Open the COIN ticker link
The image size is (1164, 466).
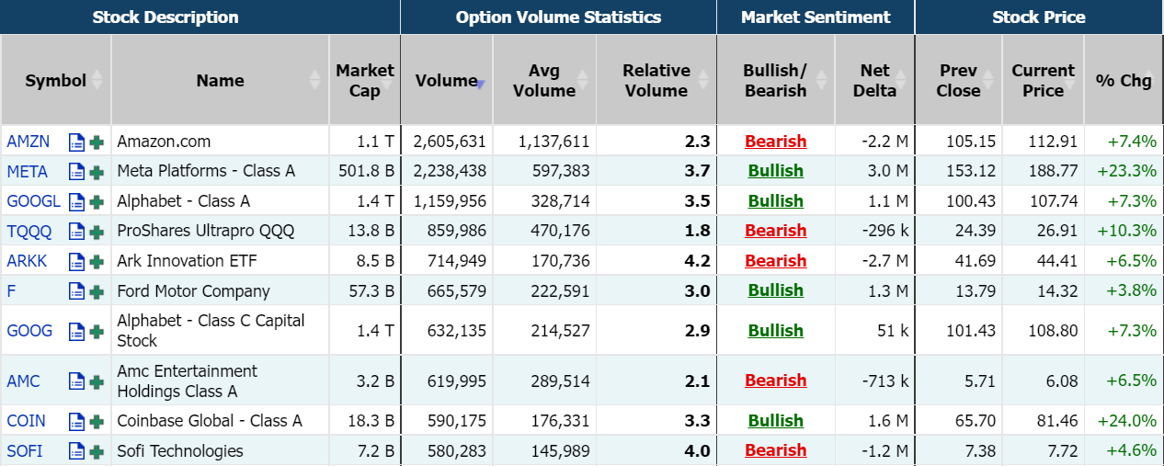point(27,421)
